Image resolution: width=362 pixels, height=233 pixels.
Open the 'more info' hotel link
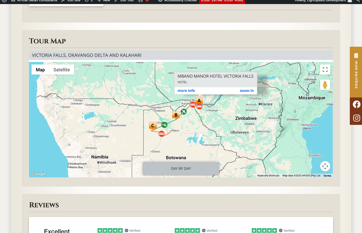tap(186, 91)
